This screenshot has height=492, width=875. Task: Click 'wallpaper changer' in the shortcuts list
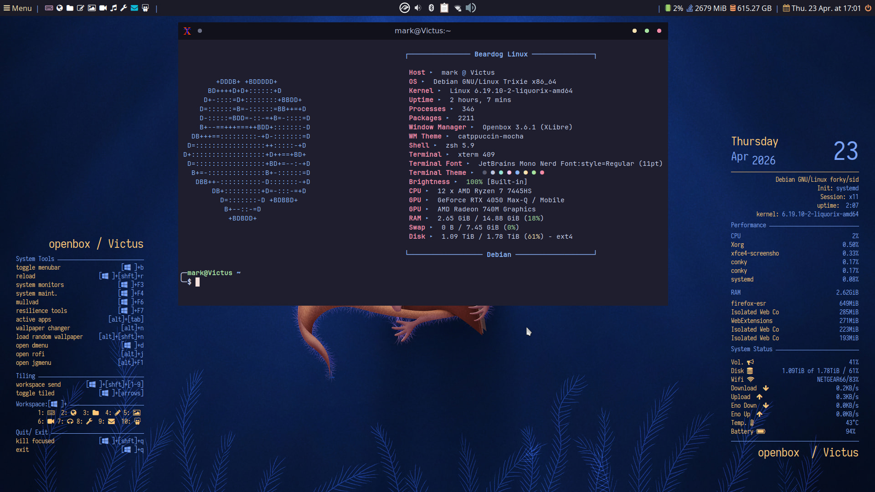pyautogui.click(x=43, y=328)
